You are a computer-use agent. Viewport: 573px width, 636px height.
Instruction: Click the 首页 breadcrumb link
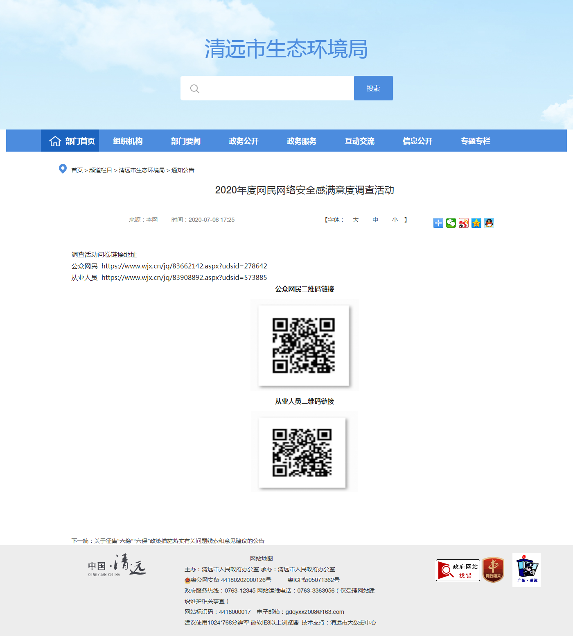click(77, 170)
